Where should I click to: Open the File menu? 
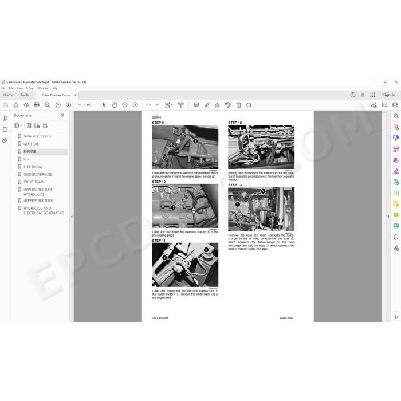pyautogui.click(x=3, y=88)
